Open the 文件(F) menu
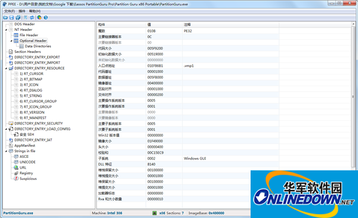Image resolution: width=358 pixels, height=218 pixels. 10,11
